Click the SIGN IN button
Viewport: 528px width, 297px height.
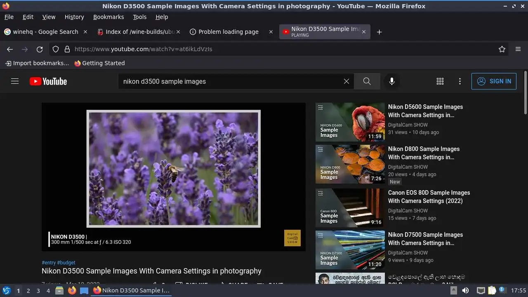(494, 81)
